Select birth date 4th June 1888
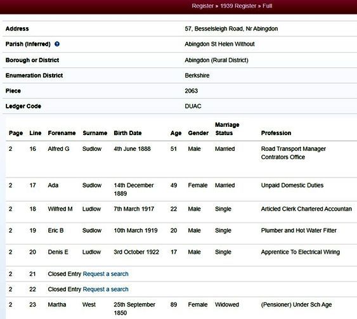Image resolution: width=357 pixels, height=319 pixels. tap(133, 148)
